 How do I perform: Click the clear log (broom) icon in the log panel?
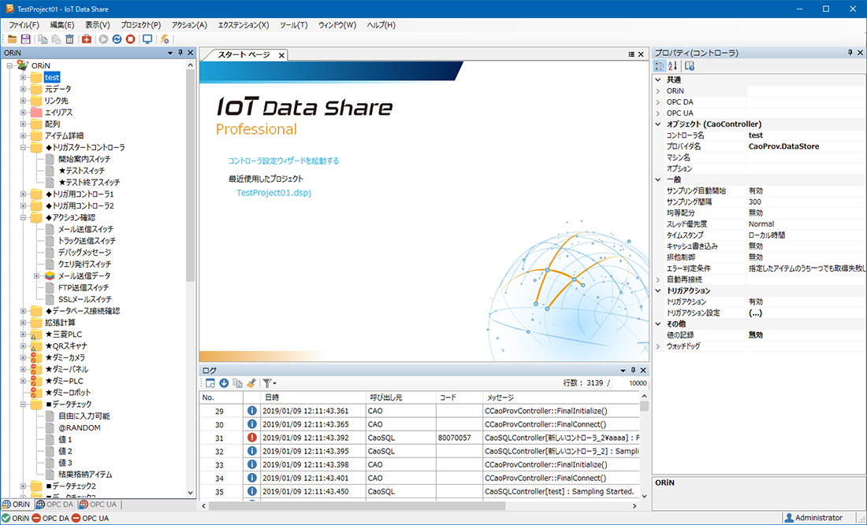250,383
